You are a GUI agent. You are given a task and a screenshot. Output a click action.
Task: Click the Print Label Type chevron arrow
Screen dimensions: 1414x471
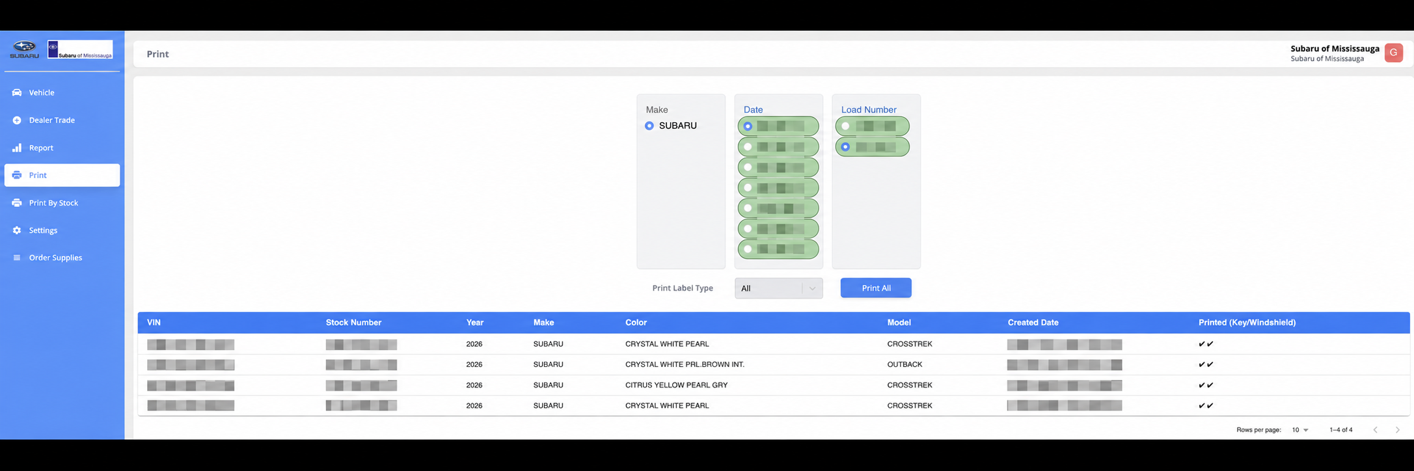coord(812,288)
